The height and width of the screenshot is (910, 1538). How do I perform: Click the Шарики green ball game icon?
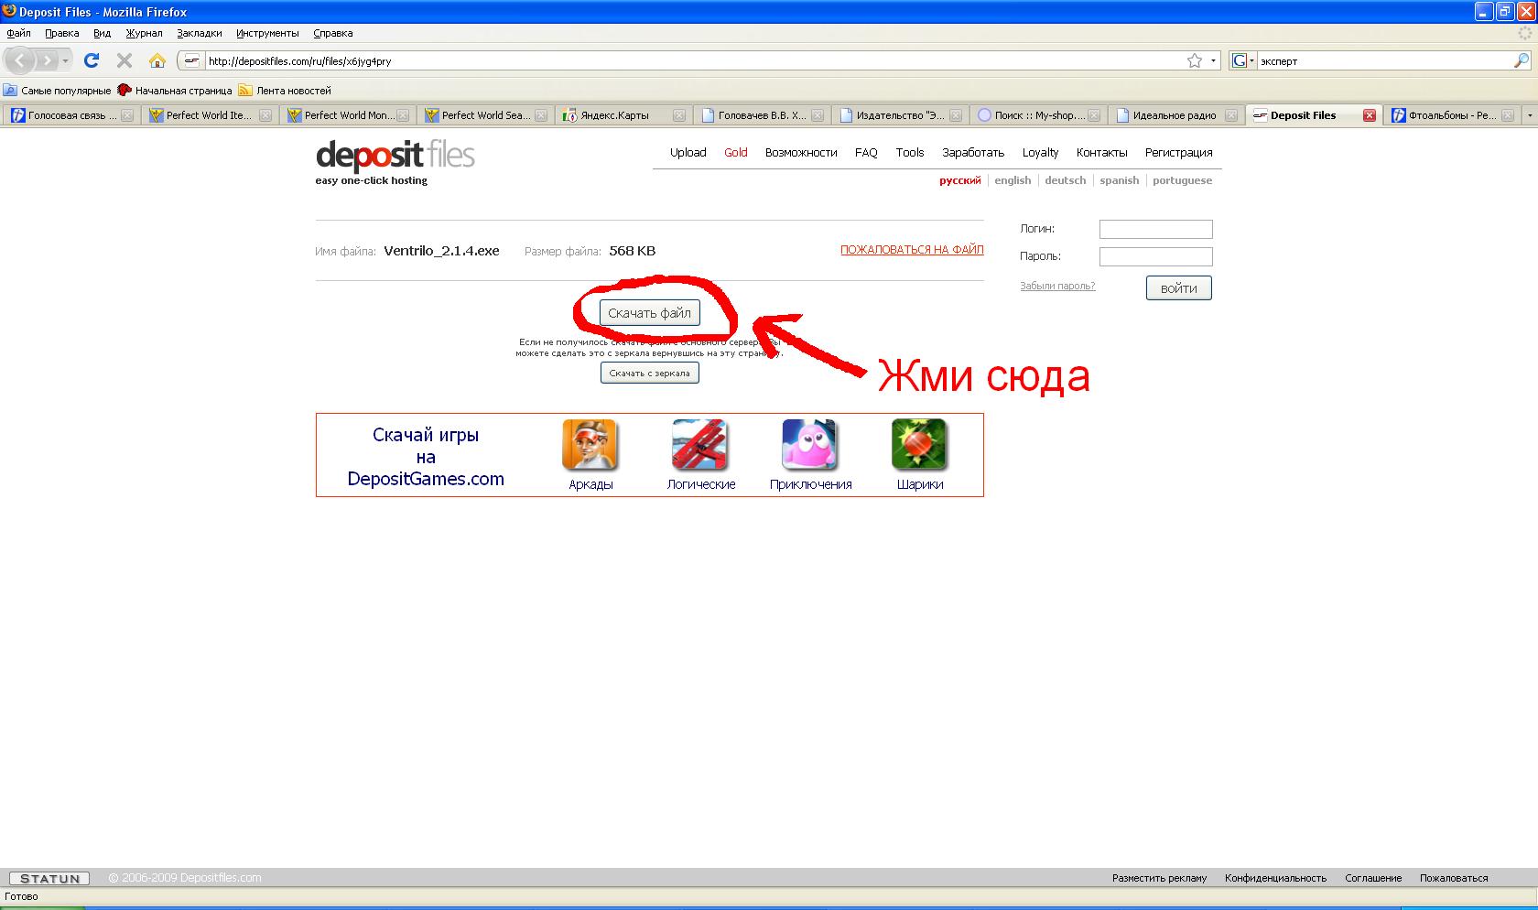pos(920,444)
